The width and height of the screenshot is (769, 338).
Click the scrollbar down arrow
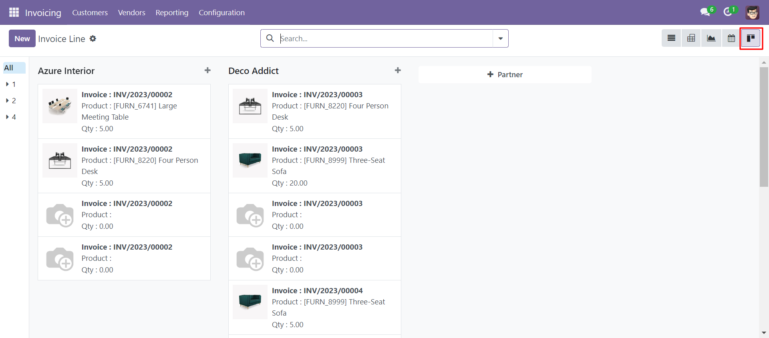point(764,333)
